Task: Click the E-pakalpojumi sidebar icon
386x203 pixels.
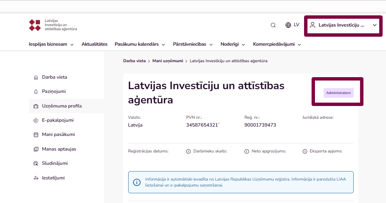Action: click(x=36, y=121)
